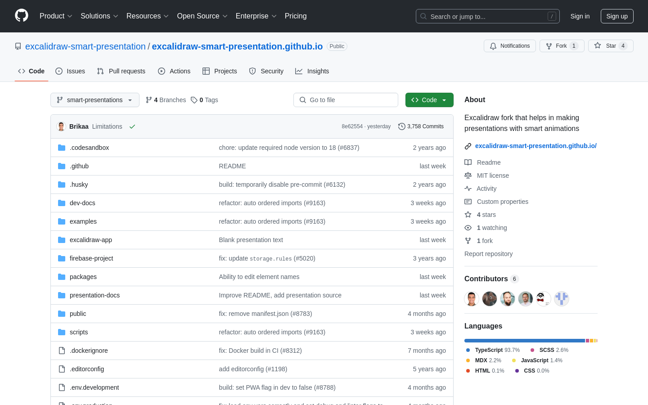
Task: Click the .editorconfig file icon
Action: [62, 369]
